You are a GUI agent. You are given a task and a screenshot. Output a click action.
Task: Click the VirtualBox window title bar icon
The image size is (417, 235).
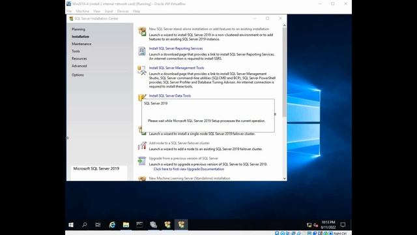[x=69, y=4]
